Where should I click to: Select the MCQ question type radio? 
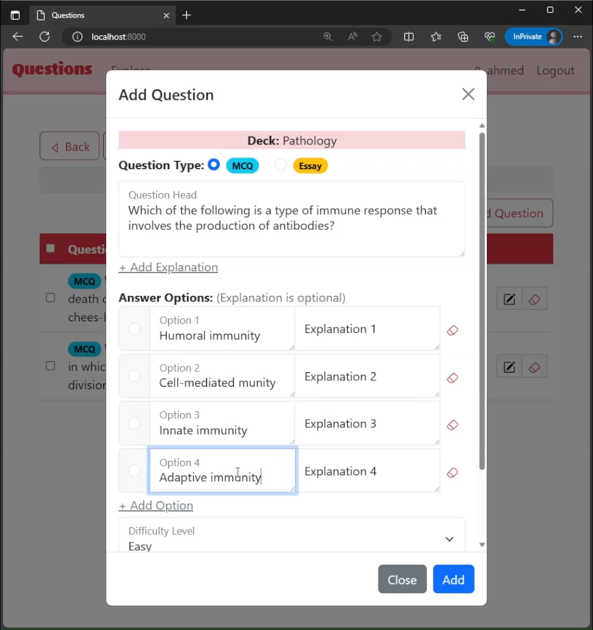214,164
